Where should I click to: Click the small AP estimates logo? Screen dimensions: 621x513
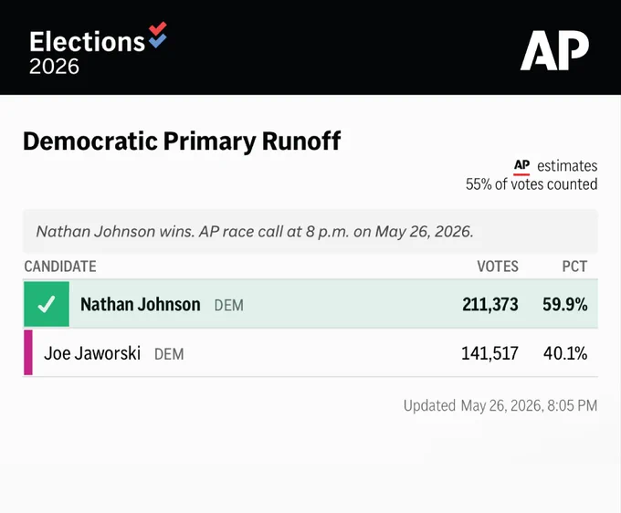521,166
